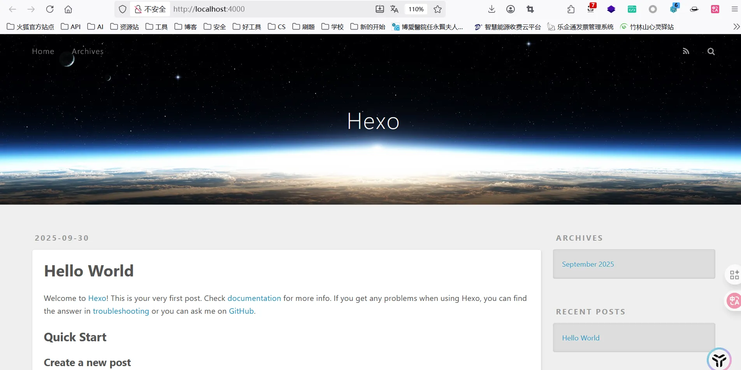This screenshot has width=741, height=370.
Task: Bookmark this page with the star icon
Action: tap(438, 9)
